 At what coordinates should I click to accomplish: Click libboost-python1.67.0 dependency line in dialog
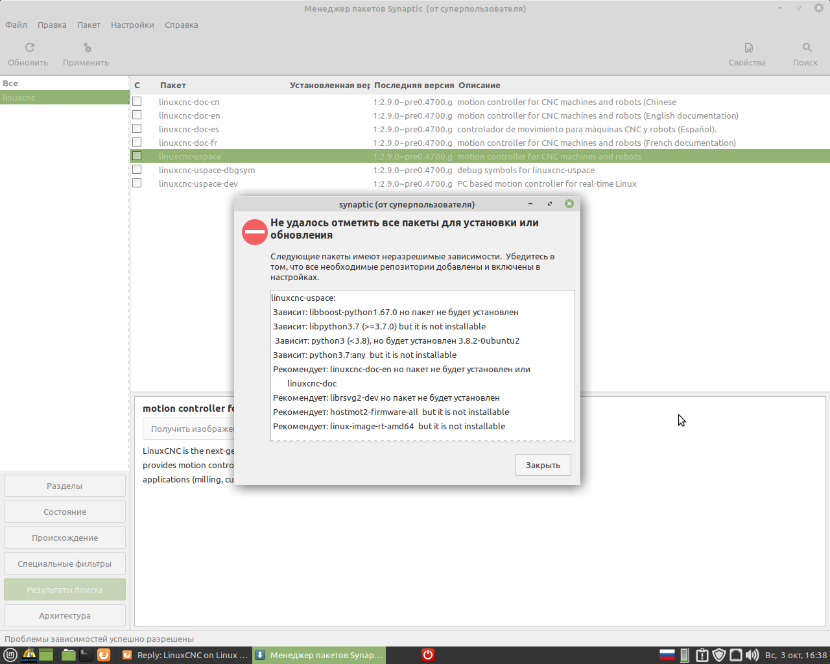coord(396,312)
